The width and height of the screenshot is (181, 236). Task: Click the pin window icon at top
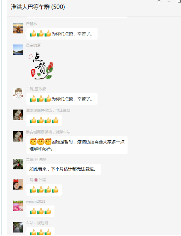coord(159,1)
